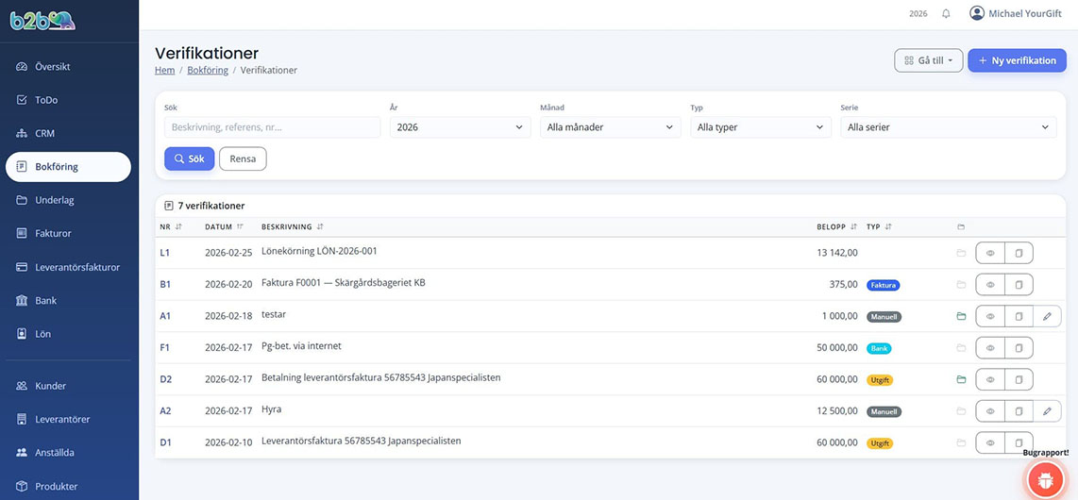
Task: Click the edit pencil icon for Hyra row
Action: [x=1047, y=411]
